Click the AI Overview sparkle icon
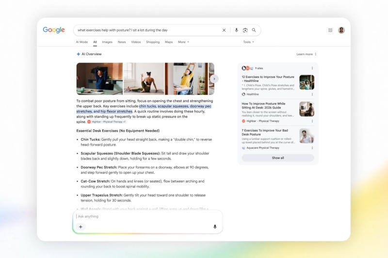Screen dimensions: 388x258 coord(78,54)
